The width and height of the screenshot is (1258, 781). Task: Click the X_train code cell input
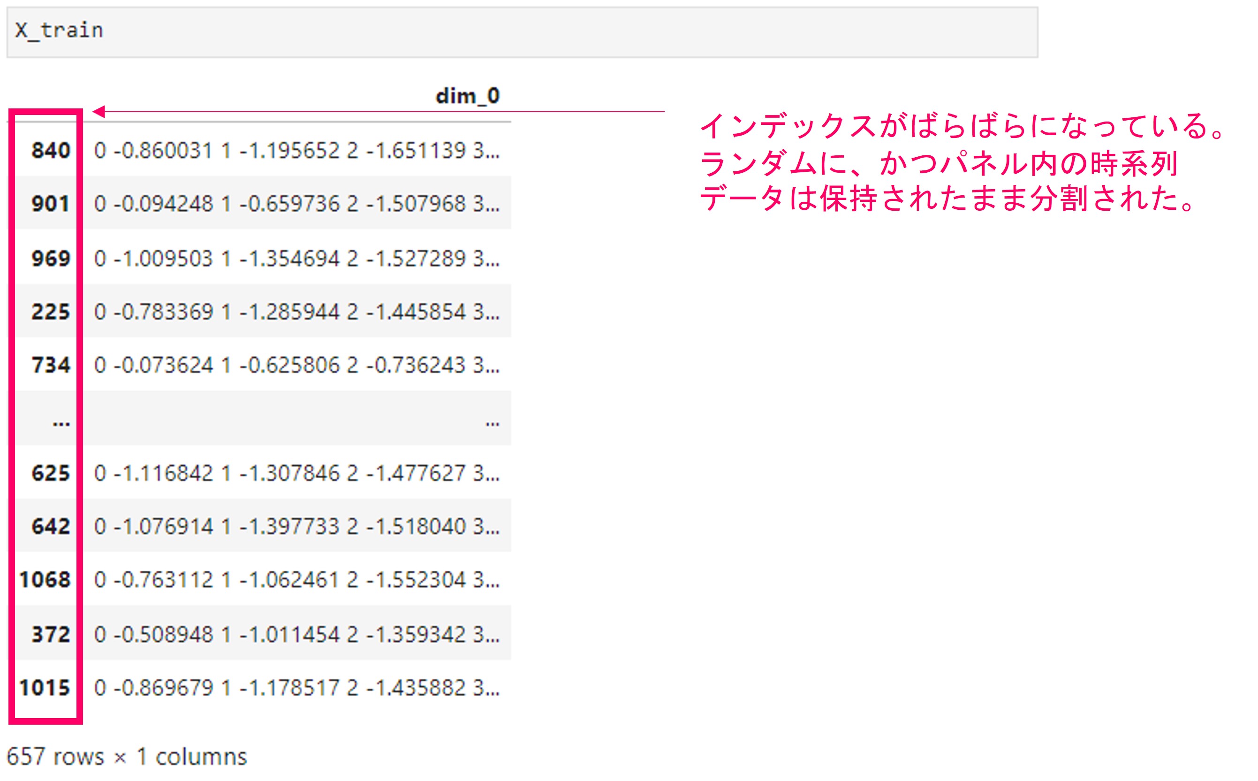(x=522, y=31)
